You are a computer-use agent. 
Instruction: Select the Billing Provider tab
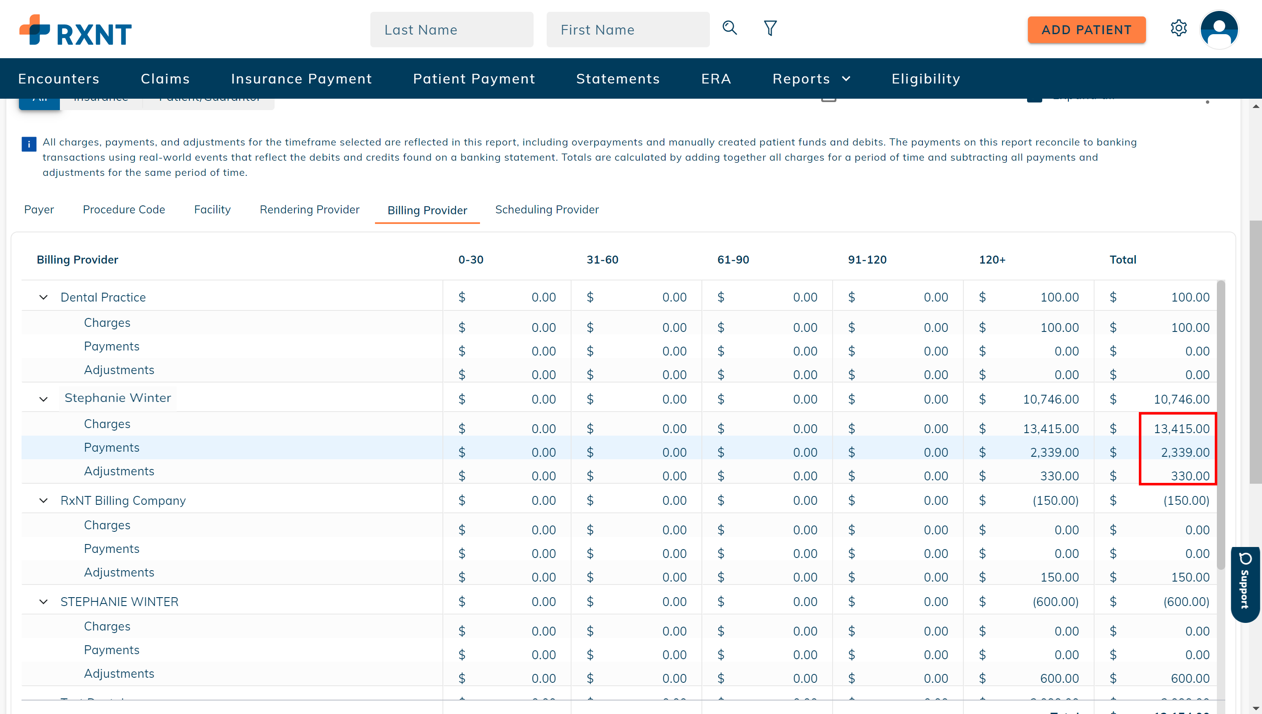point(427,210)
